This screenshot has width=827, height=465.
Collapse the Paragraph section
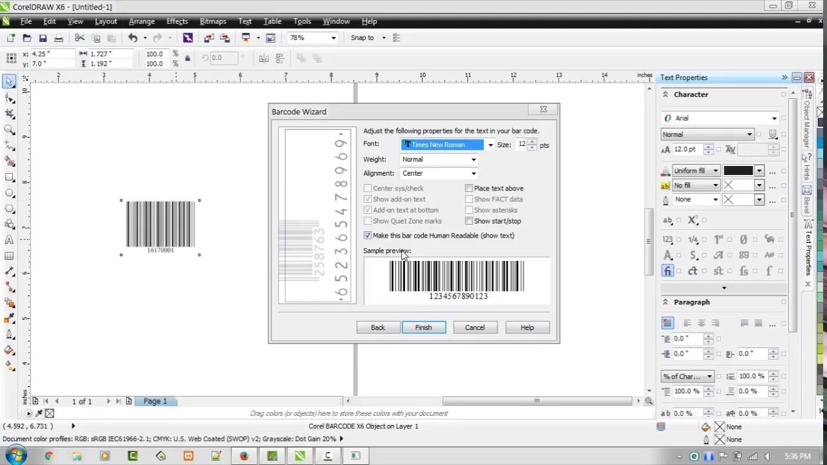(x=665, y=302)
